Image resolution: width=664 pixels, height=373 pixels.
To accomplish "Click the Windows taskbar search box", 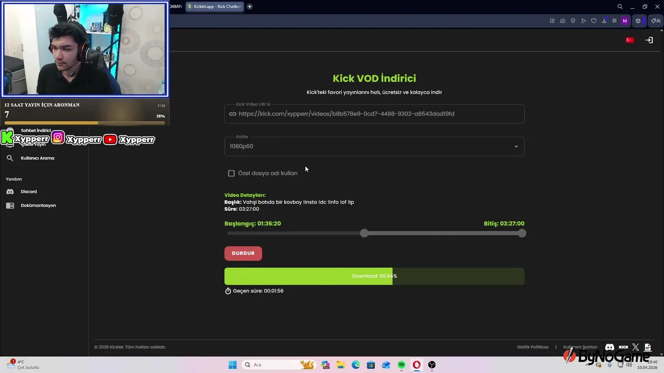I will click(279, 365).
